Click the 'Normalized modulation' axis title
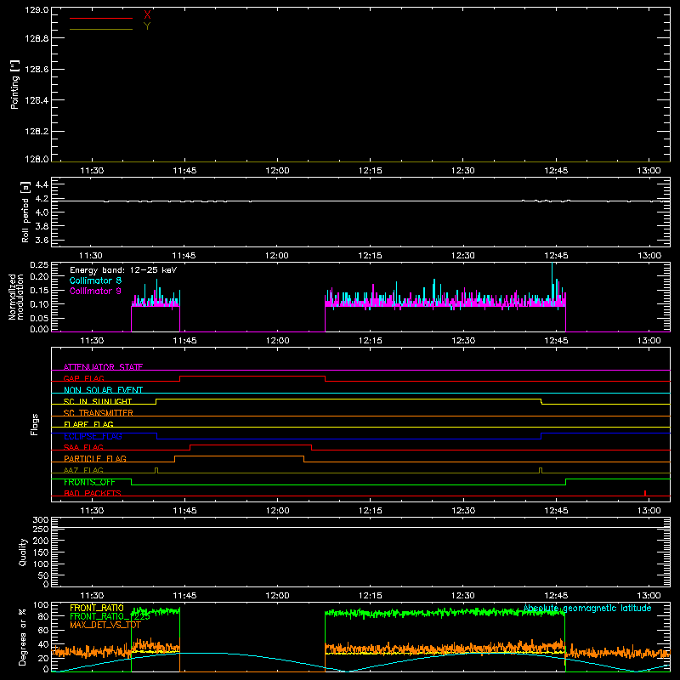Viewport: 680px width, 680px height. [15, 297]
